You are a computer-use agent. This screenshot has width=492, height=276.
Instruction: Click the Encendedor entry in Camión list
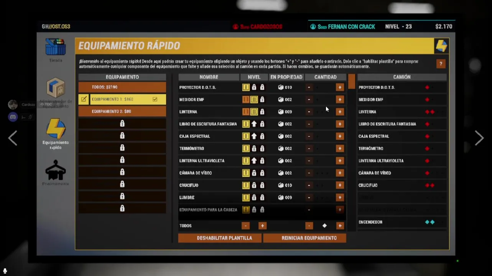click(402, 222)
